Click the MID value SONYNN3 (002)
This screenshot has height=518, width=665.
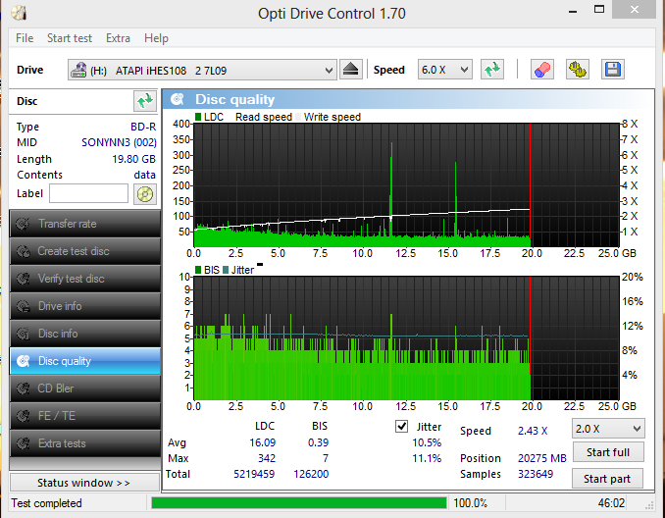(119, 142)
